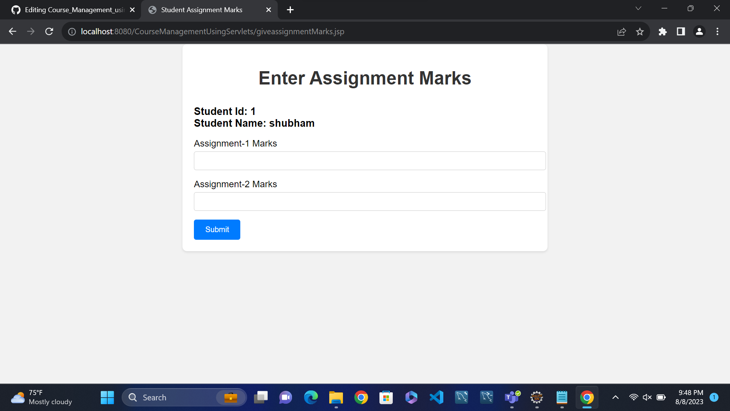
Task: Select the Student Assignment Marks tab
Action: [201, 10]
